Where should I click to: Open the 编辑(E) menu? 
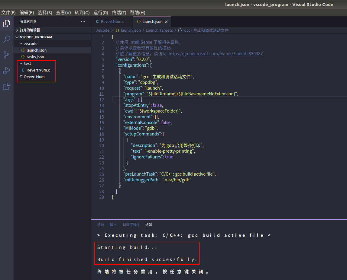click(x=27, y=13)
